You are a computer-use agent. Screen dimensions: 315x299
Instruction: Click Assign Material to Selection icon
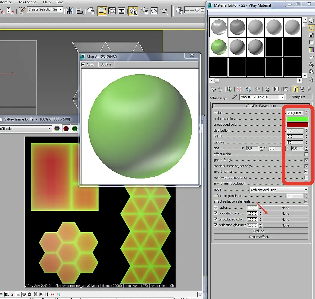(230, 89)
